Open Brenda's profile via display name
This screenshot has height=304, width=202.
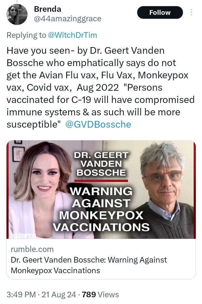pyautogui.click(x=47, y=9)
